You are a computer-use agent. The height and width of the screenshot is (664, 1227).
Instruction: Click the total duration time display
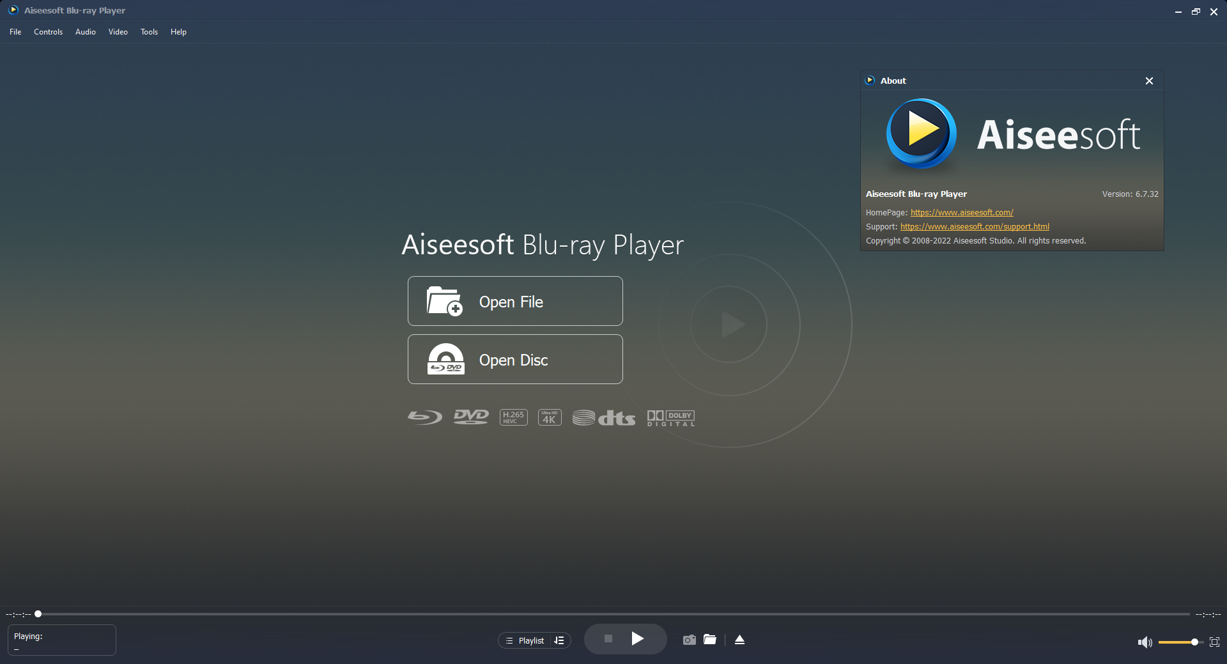coord(1208,615)
